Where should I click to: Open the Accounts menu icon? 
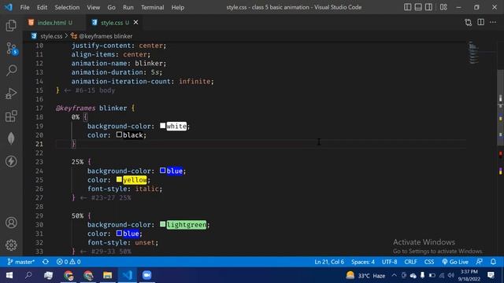[x=11, y=222]
